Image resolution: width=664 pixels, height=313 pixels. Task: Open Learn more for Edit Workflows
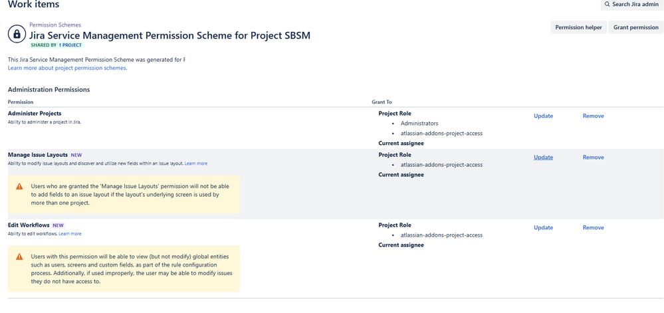point(70,234)
